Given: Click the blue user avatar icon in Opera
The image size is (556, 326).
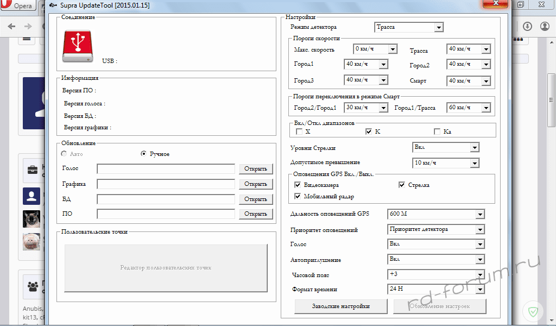Looking at the screenshot, I should tap(31, 196).
